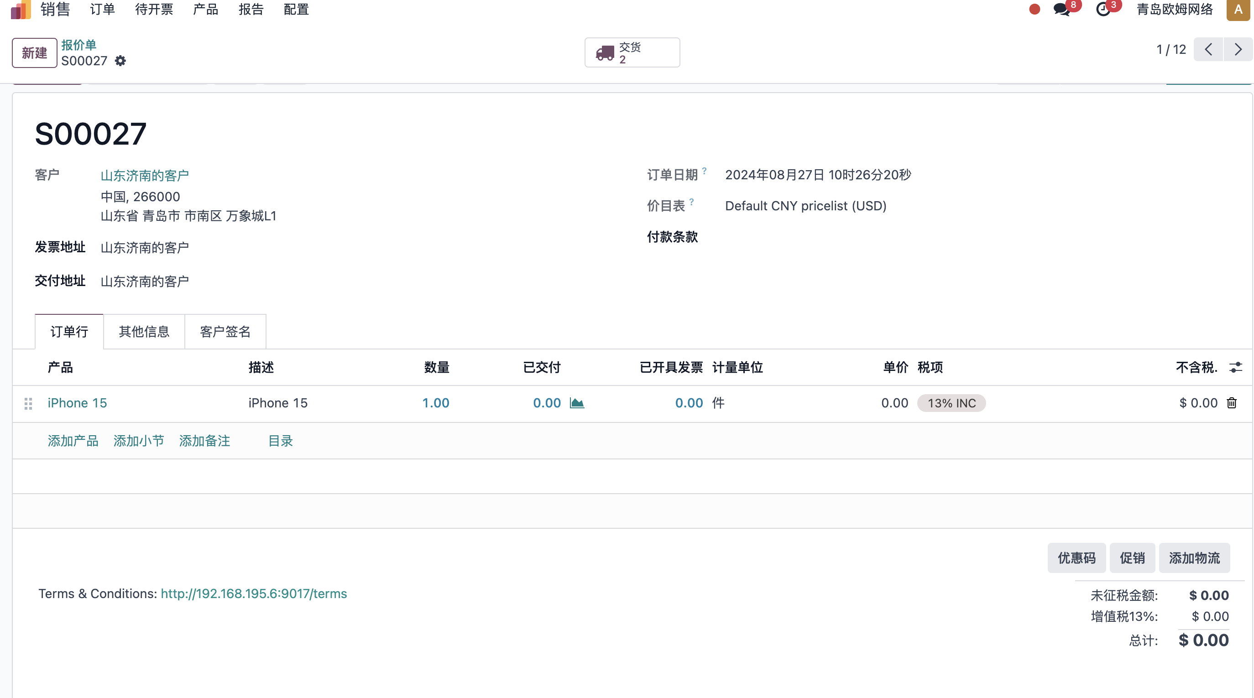Open the iPhone 15 product link

(77, 403)
